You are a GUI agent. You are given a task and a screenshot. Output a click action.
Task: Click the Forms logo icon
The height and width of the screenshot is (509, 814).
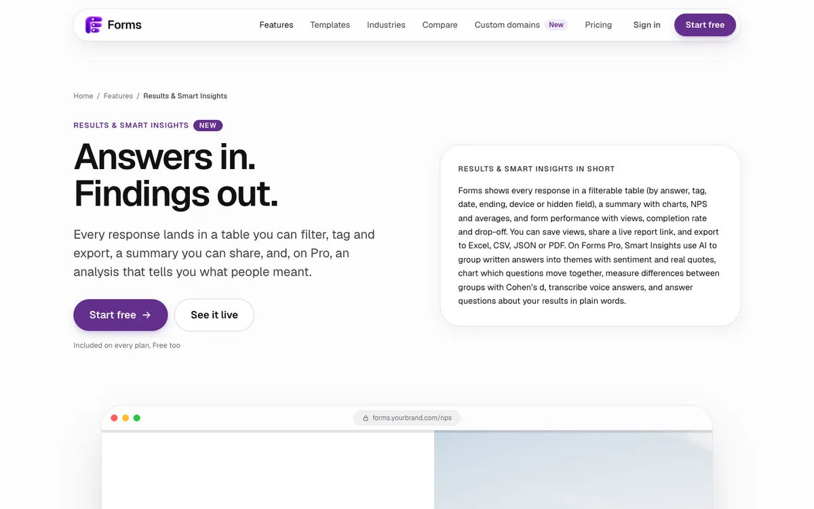(93, 25)
